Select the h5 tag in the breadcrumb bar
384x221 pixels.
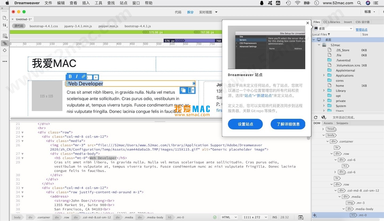pyautogui.click(x=169, y=217)
